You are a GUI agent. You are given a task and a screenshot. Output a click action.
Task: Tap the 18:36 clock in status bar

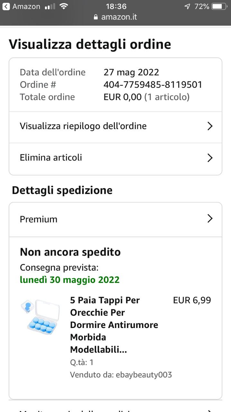pos(116,6)
